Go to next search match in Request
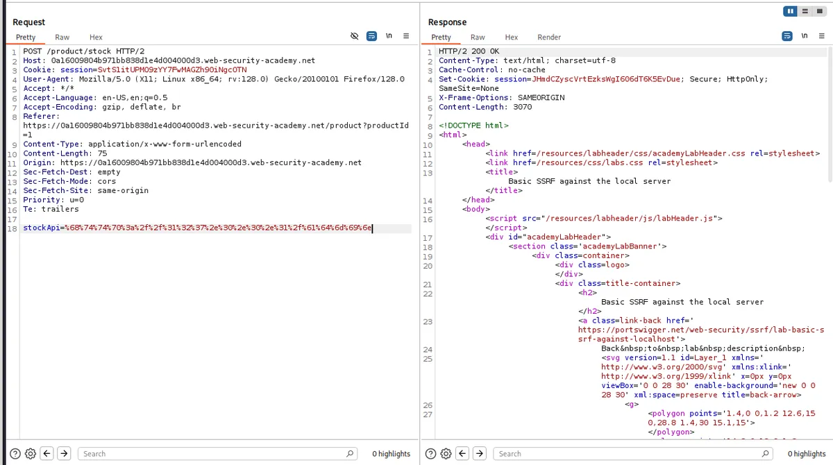The width and height of the screenshot is (833, 465). pos(64,453)
